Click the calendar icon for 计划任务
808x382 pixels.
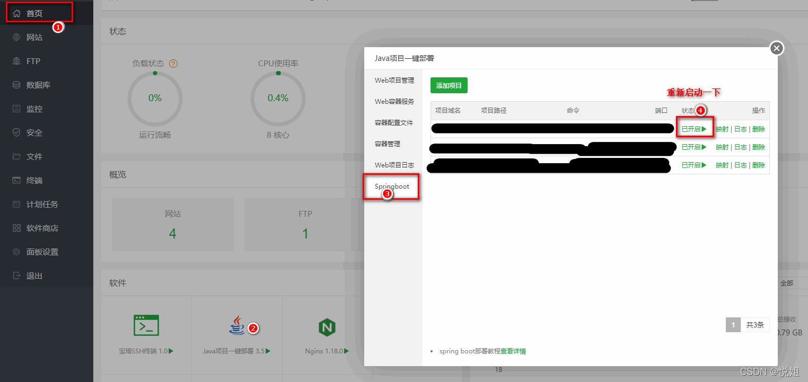pos(16,204)
